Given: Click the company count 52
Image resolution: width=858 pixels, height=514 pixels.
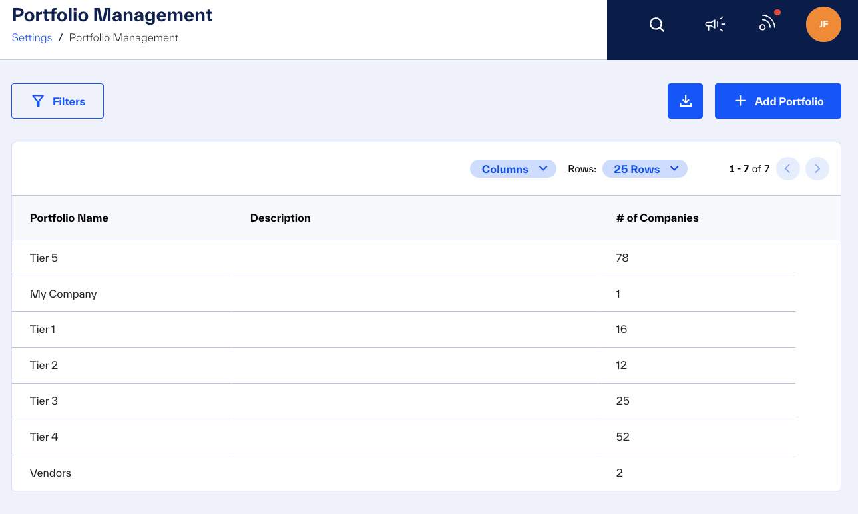Looking at the screenshot, I should [x=623, y=437].
